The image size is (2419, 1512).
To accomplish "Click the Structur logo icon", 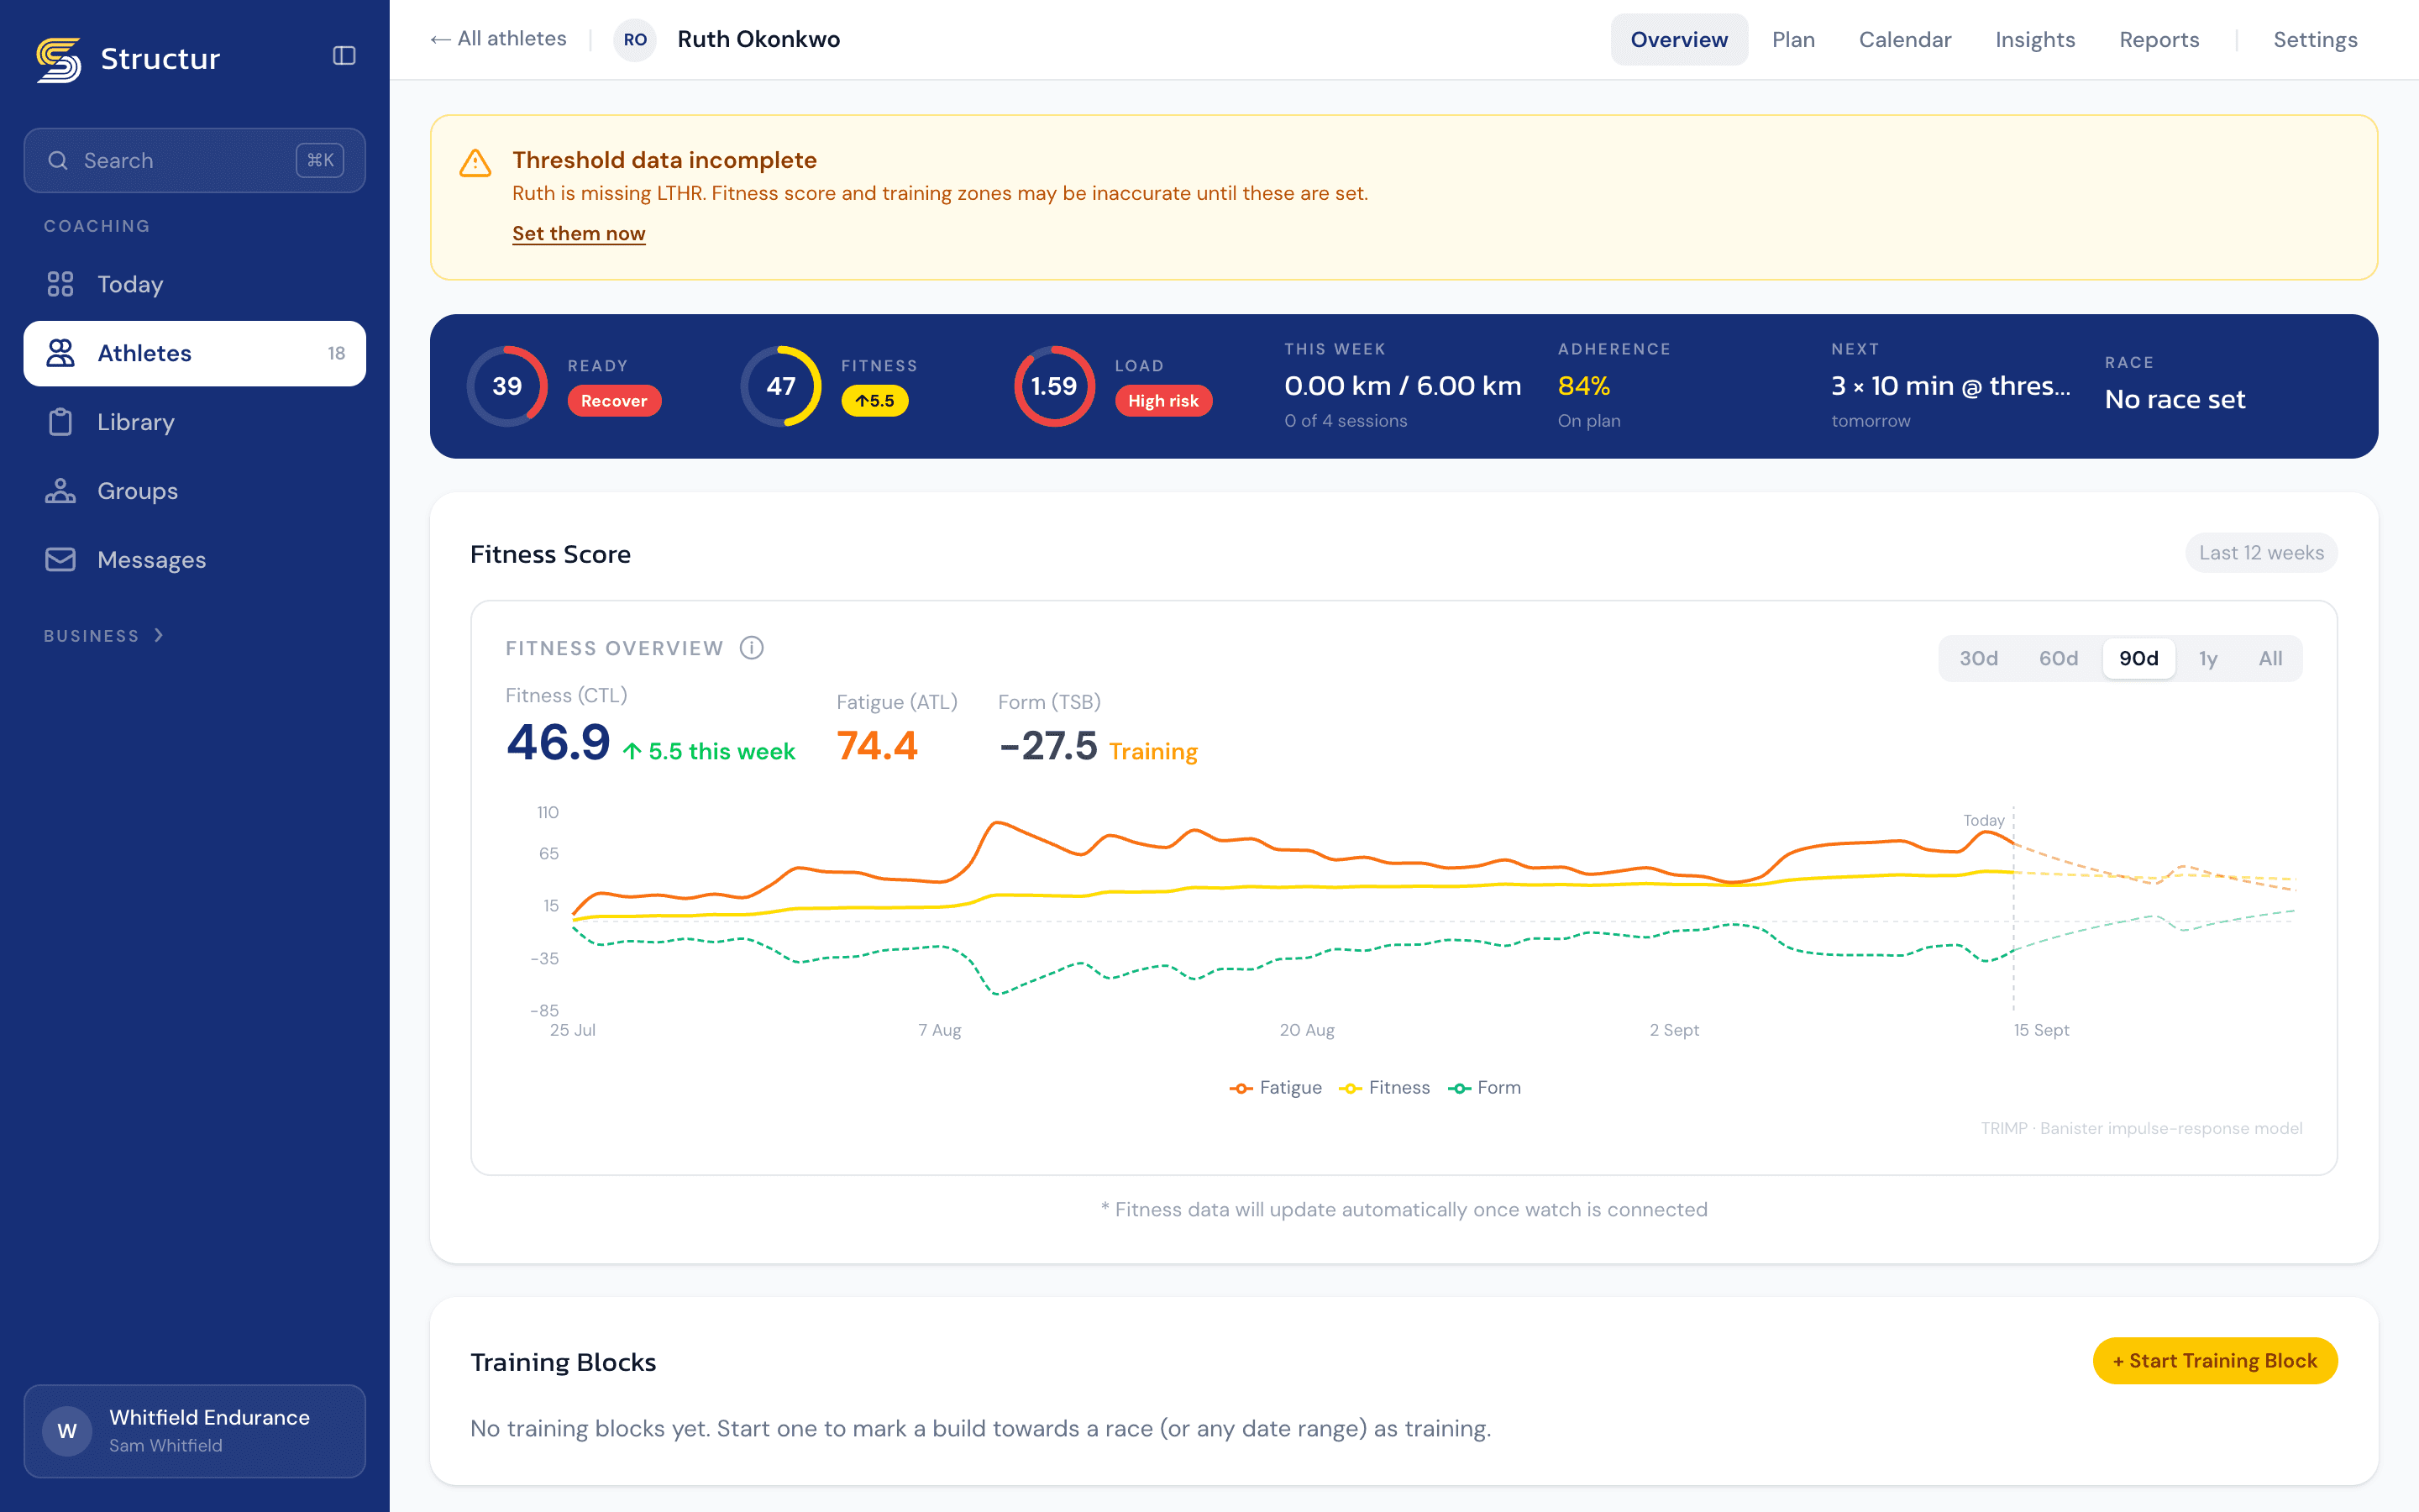I will pos(59,59).
